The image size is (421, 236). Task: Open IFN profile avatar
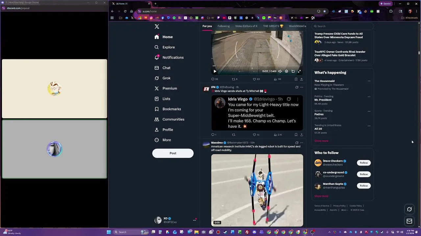click(x=206, y=89)
